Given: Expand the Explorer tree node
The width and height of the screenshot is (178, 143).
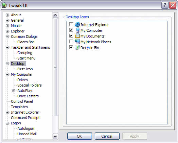Looking at the screenshot, I should (x=7, y=31).
